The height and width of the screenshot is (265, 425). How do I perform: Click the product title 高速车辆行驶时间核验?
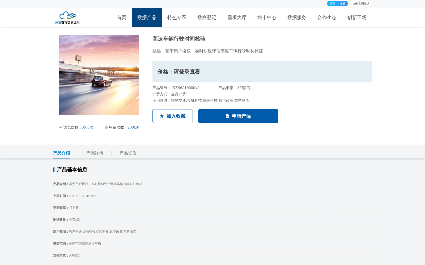(x=179, y=39)
